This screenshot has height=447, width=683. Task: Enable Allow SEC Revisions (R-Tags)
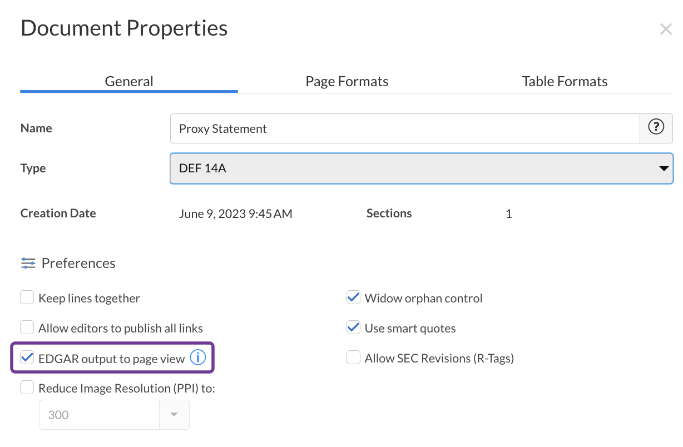click(353, 357)
